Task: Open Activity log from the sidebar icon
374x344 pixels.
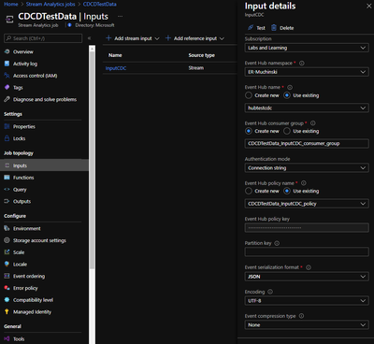Action: (7, 64)
